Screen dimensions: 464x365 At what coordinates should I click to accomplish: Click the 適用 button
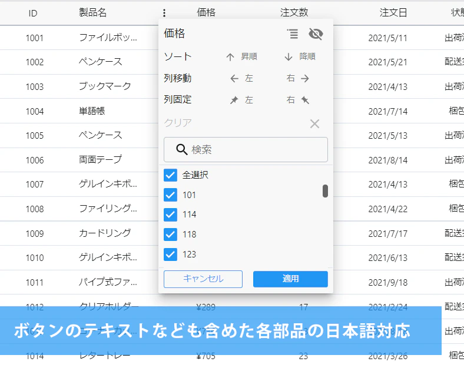pyautogui.click(x=290, y=279)
